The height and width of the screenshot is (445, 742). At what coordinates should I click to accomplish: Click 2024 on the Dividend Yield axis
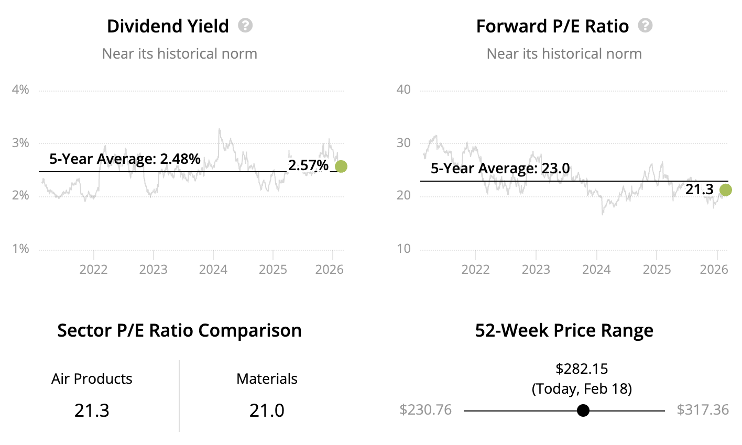tap(213, 270)
